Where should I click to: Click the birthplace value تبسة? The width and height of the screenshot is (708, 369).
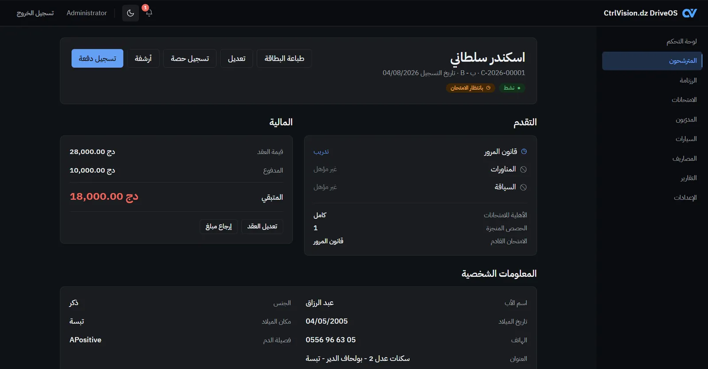[x=77, y=321]
